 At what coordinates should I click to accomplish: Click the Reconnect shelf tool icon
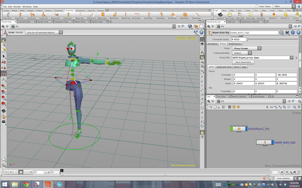[56, 15]
